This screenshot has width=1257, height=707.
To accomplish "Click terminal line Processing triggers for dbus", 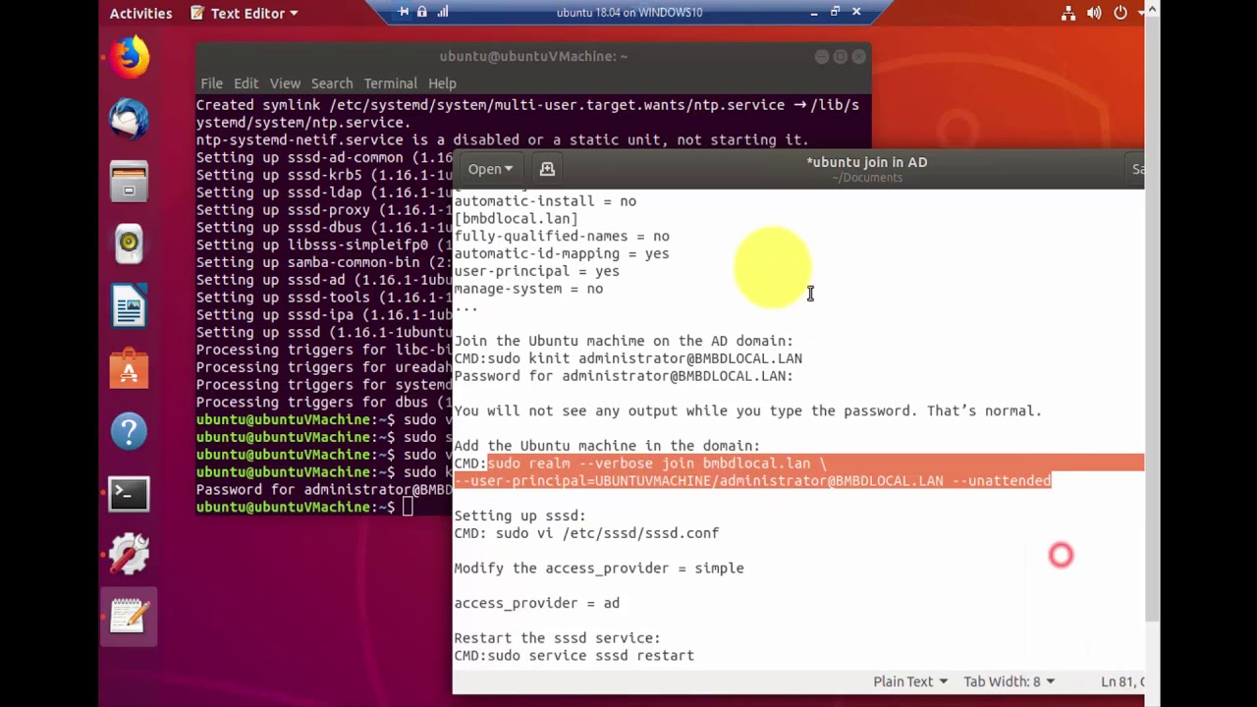I will click(x=324, y=403).
